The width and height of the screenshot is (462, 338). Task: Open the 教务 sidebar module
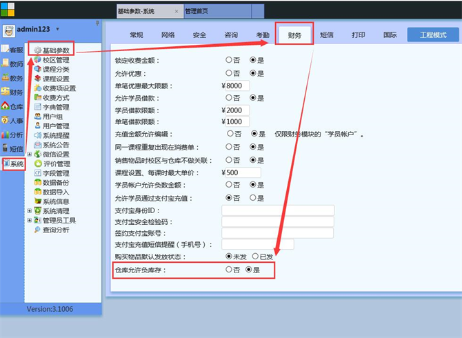pos(12,78)
